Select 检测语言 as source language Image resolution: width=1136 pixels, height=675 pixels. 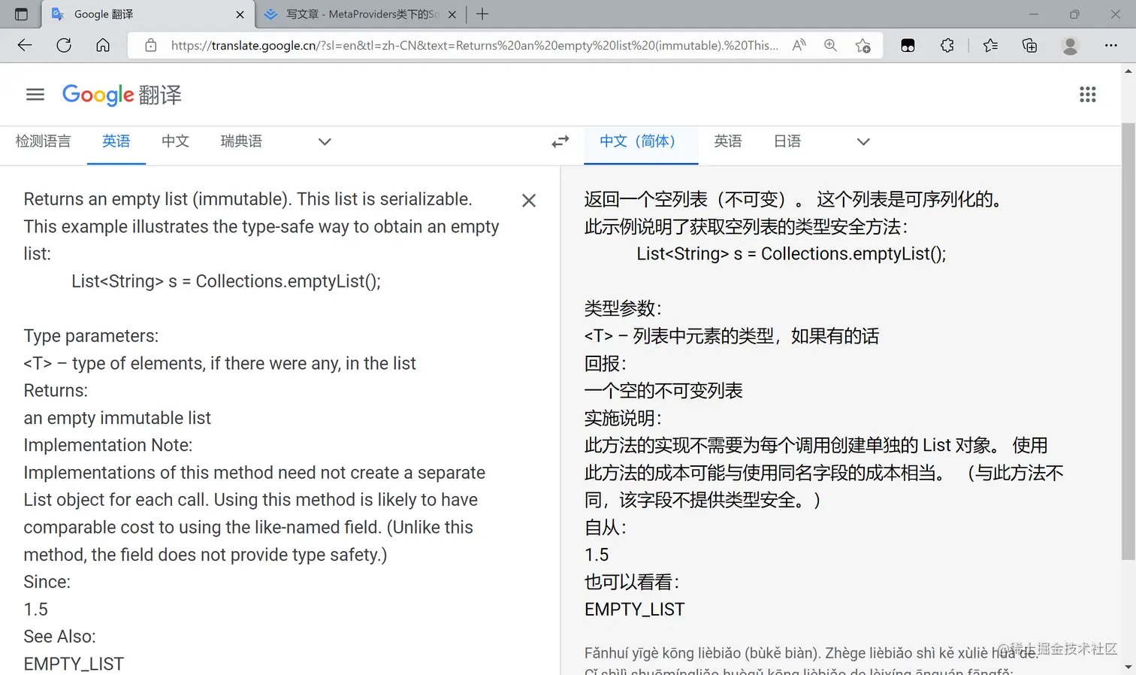(x=43, y=141)
